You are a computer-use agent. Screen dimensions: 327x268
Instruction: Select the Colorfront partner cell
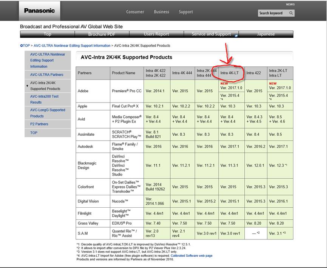(x=93, y=187)
